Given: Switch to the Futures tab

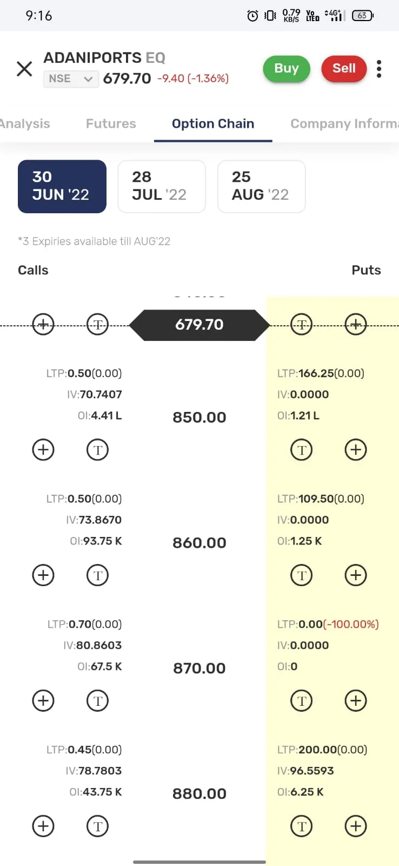Looking at the screenshot, I should (x=111, y=123).
